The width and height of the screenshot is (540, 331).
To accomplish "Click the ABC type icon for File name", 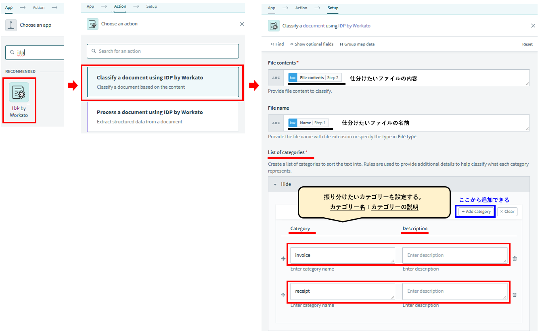I will click(276, 123).
